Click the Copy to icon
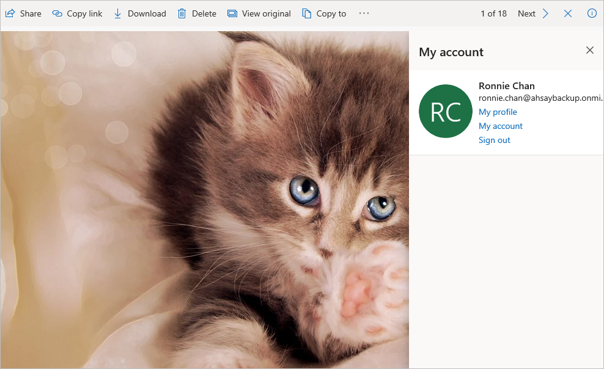 [307, 13]
